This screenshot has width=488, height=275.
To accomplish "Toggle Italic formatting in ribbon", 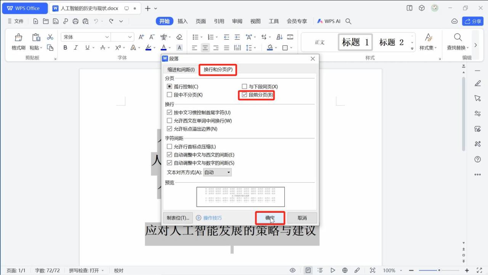I will [x=75, y=48].
